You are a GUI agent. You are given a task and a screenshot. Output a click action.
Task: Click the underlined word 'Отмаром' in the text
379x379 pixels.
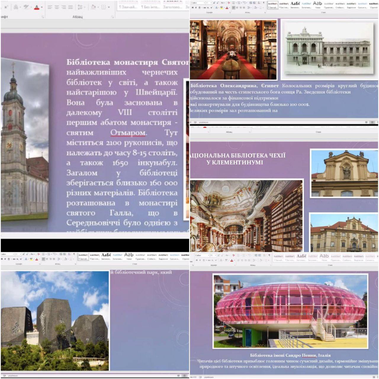pos(128,133)
